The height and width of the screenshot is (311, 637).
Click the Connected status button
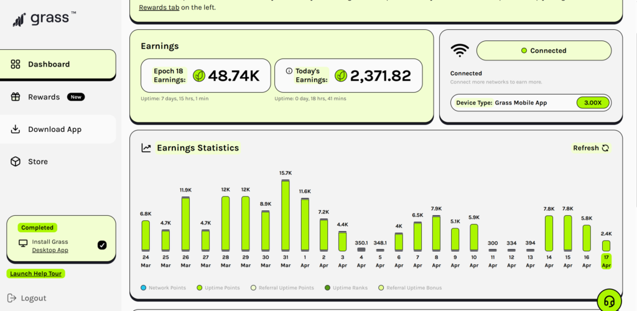coord(544,51)
